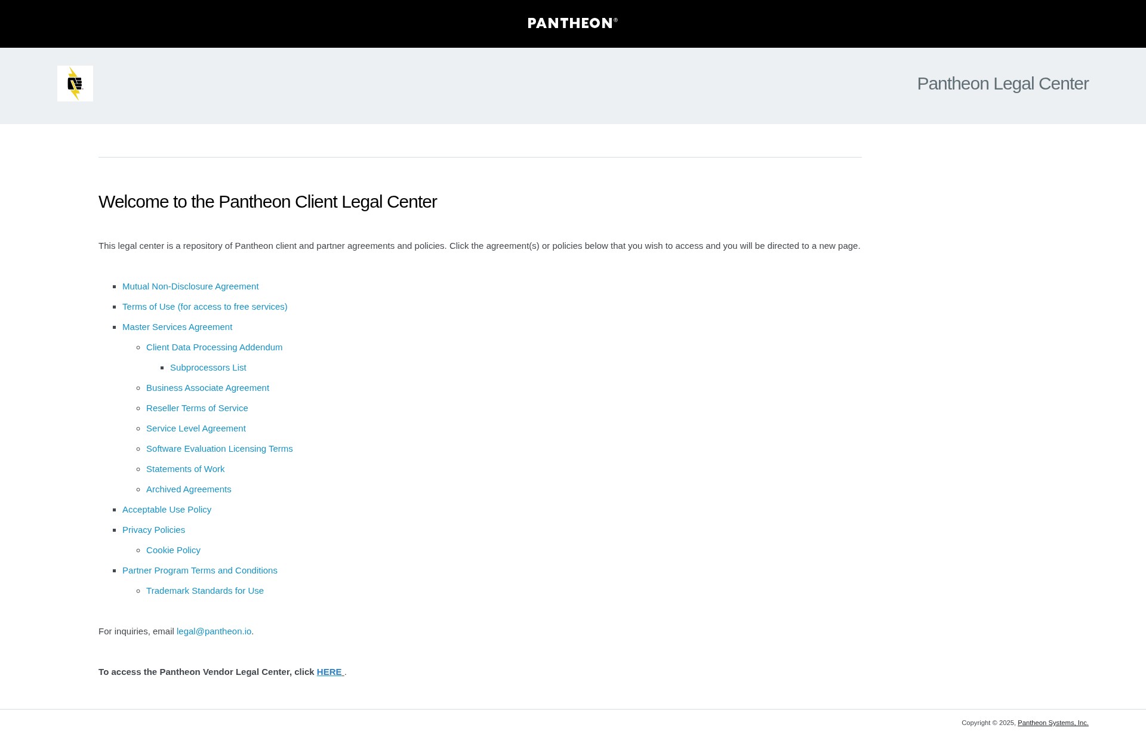Open the Service Level Agreement link
The width and height of the screenshot is (1146, 737).
coord(196,428)
